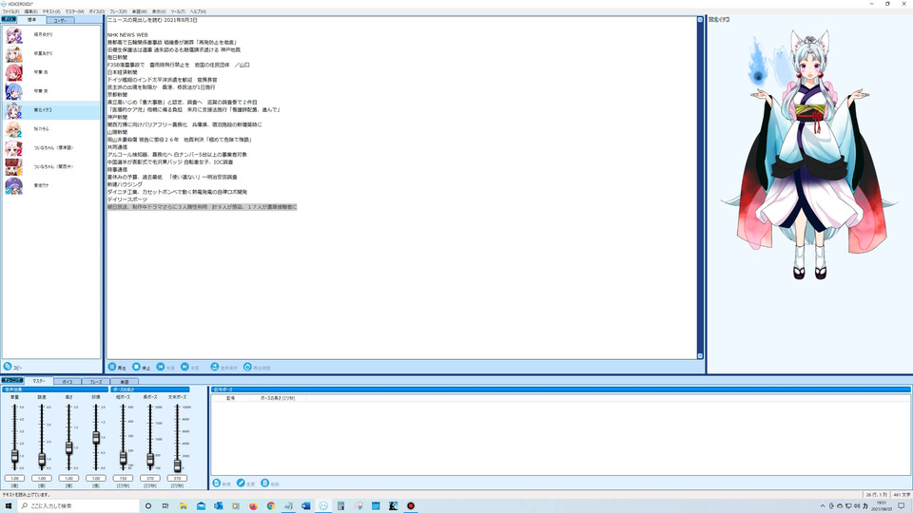Select 紲星あかり voice avatar
The width and height of the screenshot is (913, 513).
pyautogui.click(x=13, y=53)
